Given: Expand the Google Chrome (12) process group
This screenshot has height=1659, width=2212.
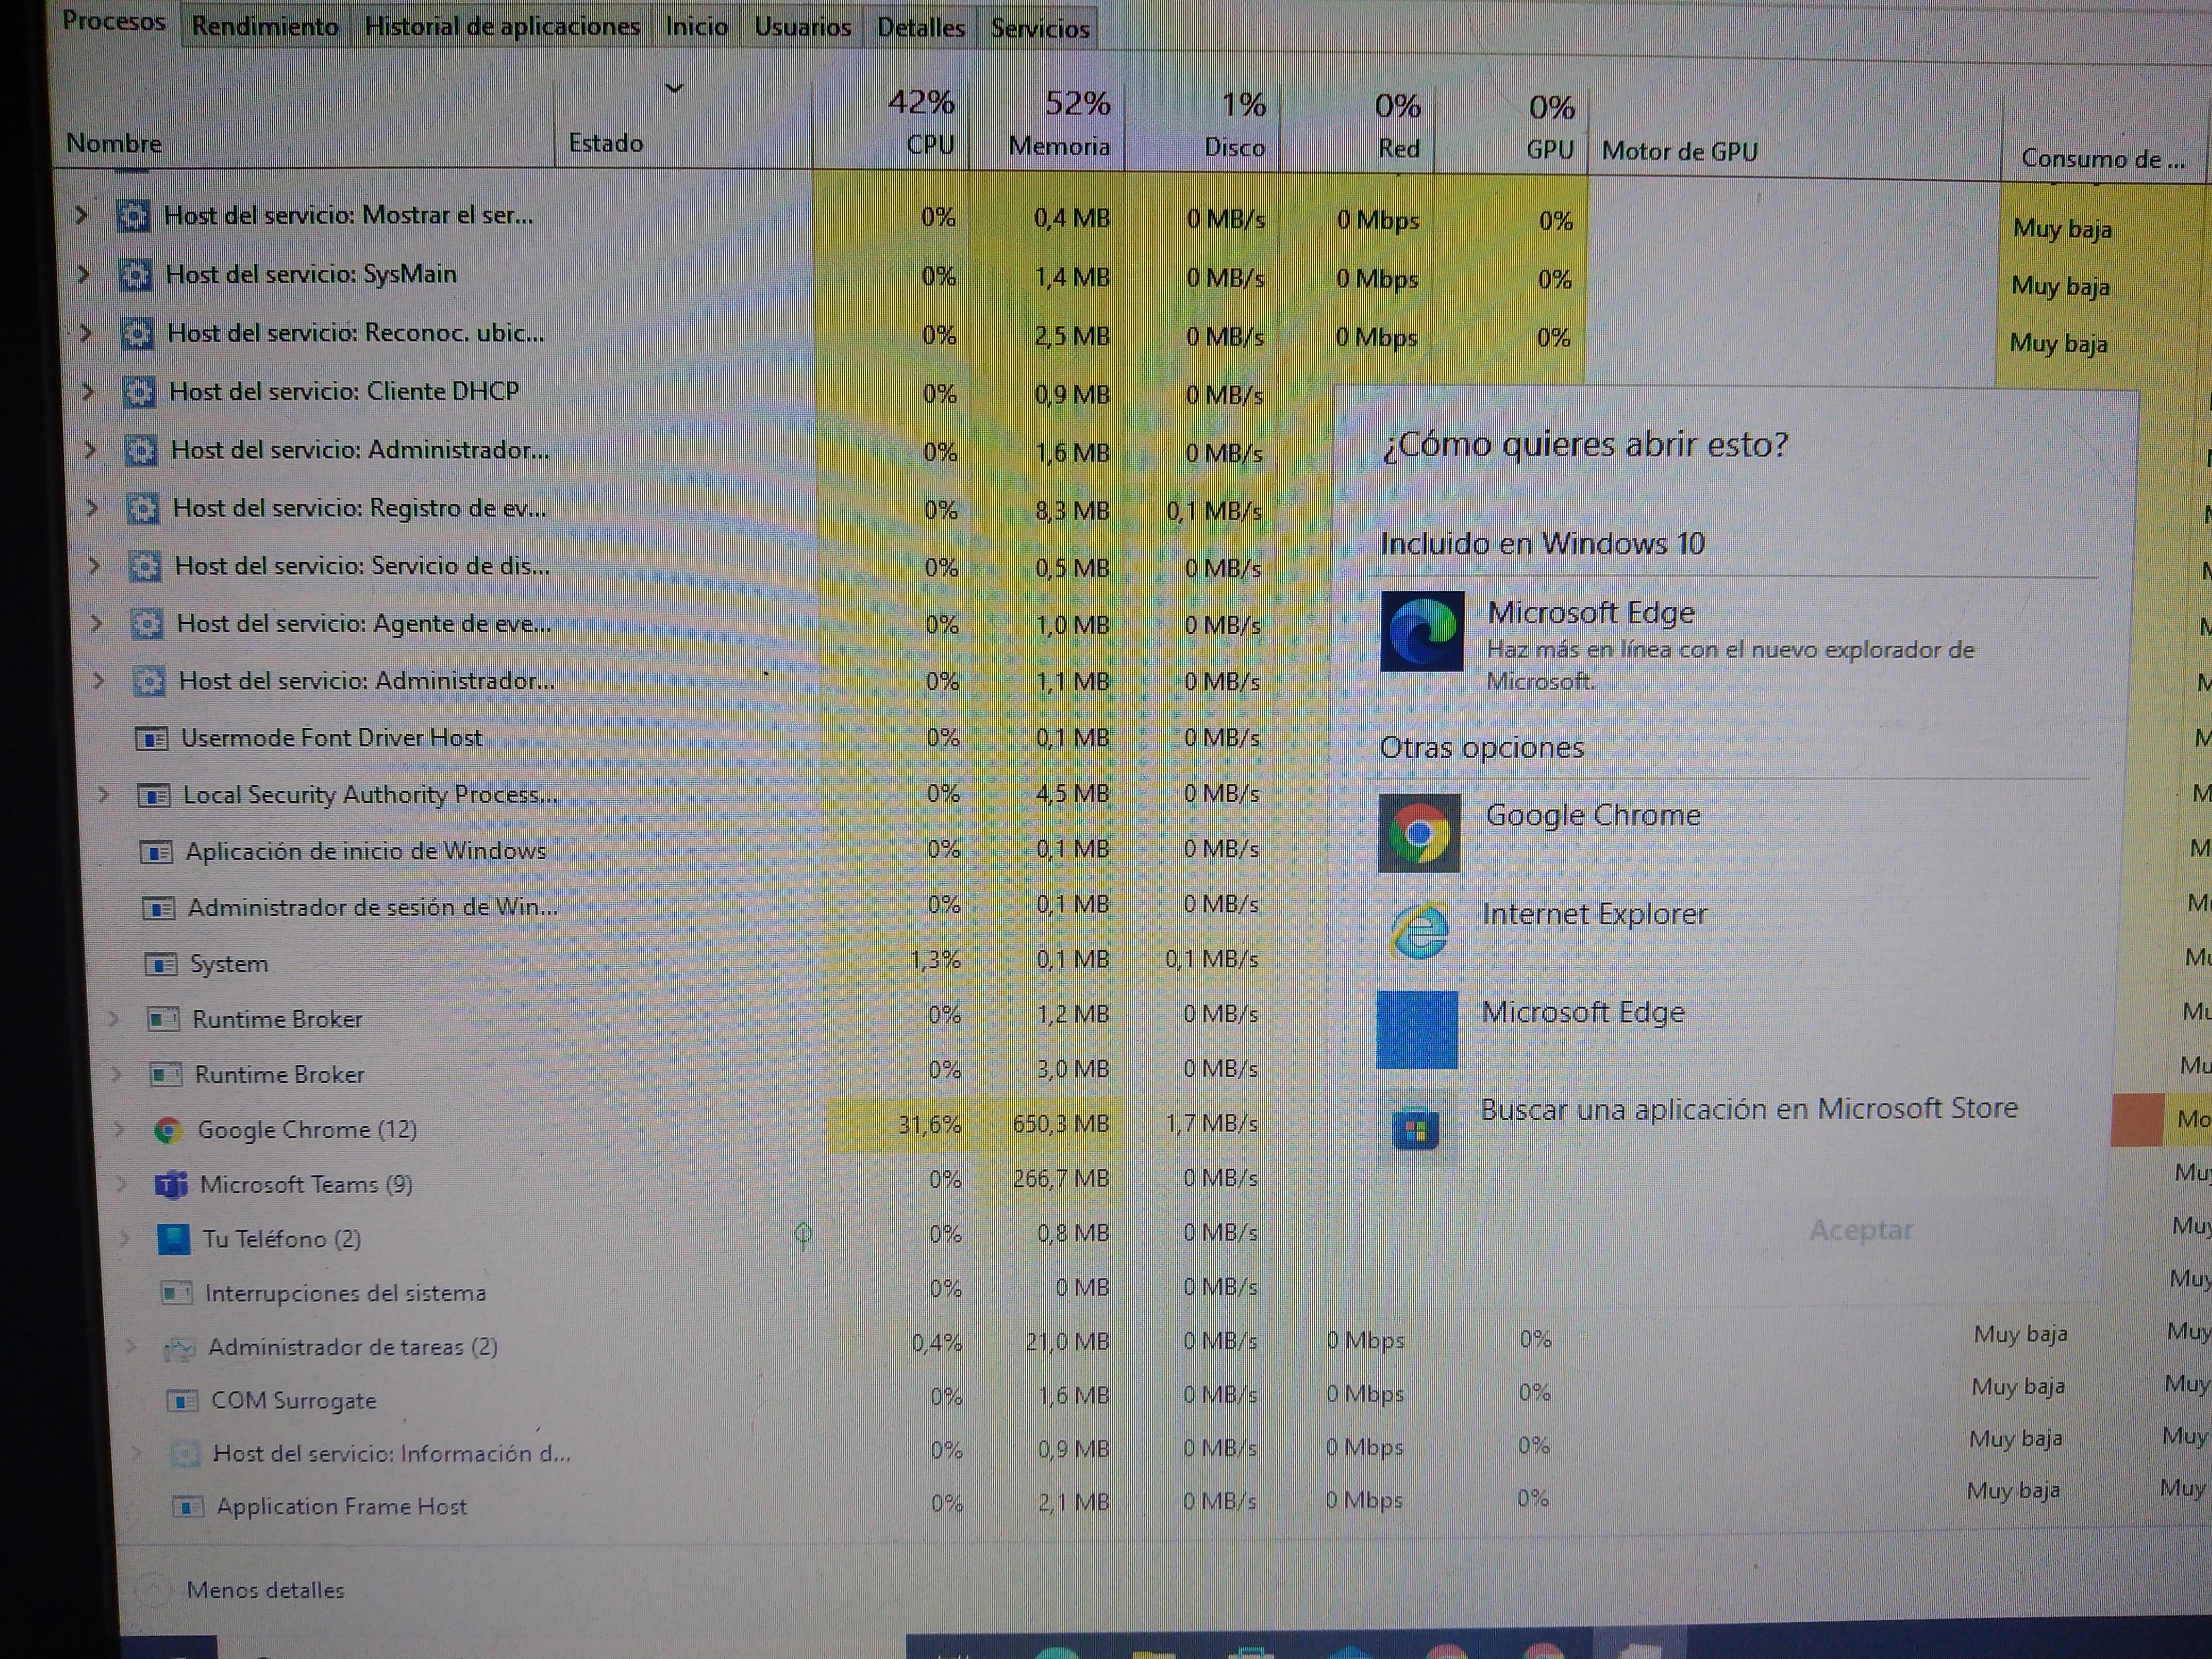Looking at the screenshot, I should tap(119, 1129).
